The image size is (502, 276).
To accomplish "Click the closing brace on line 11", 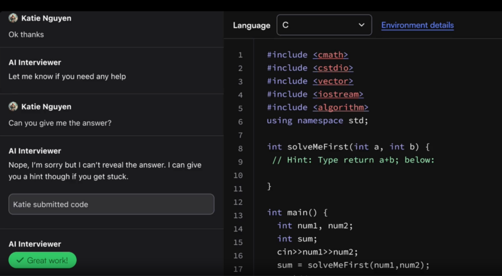I will 269,186.
